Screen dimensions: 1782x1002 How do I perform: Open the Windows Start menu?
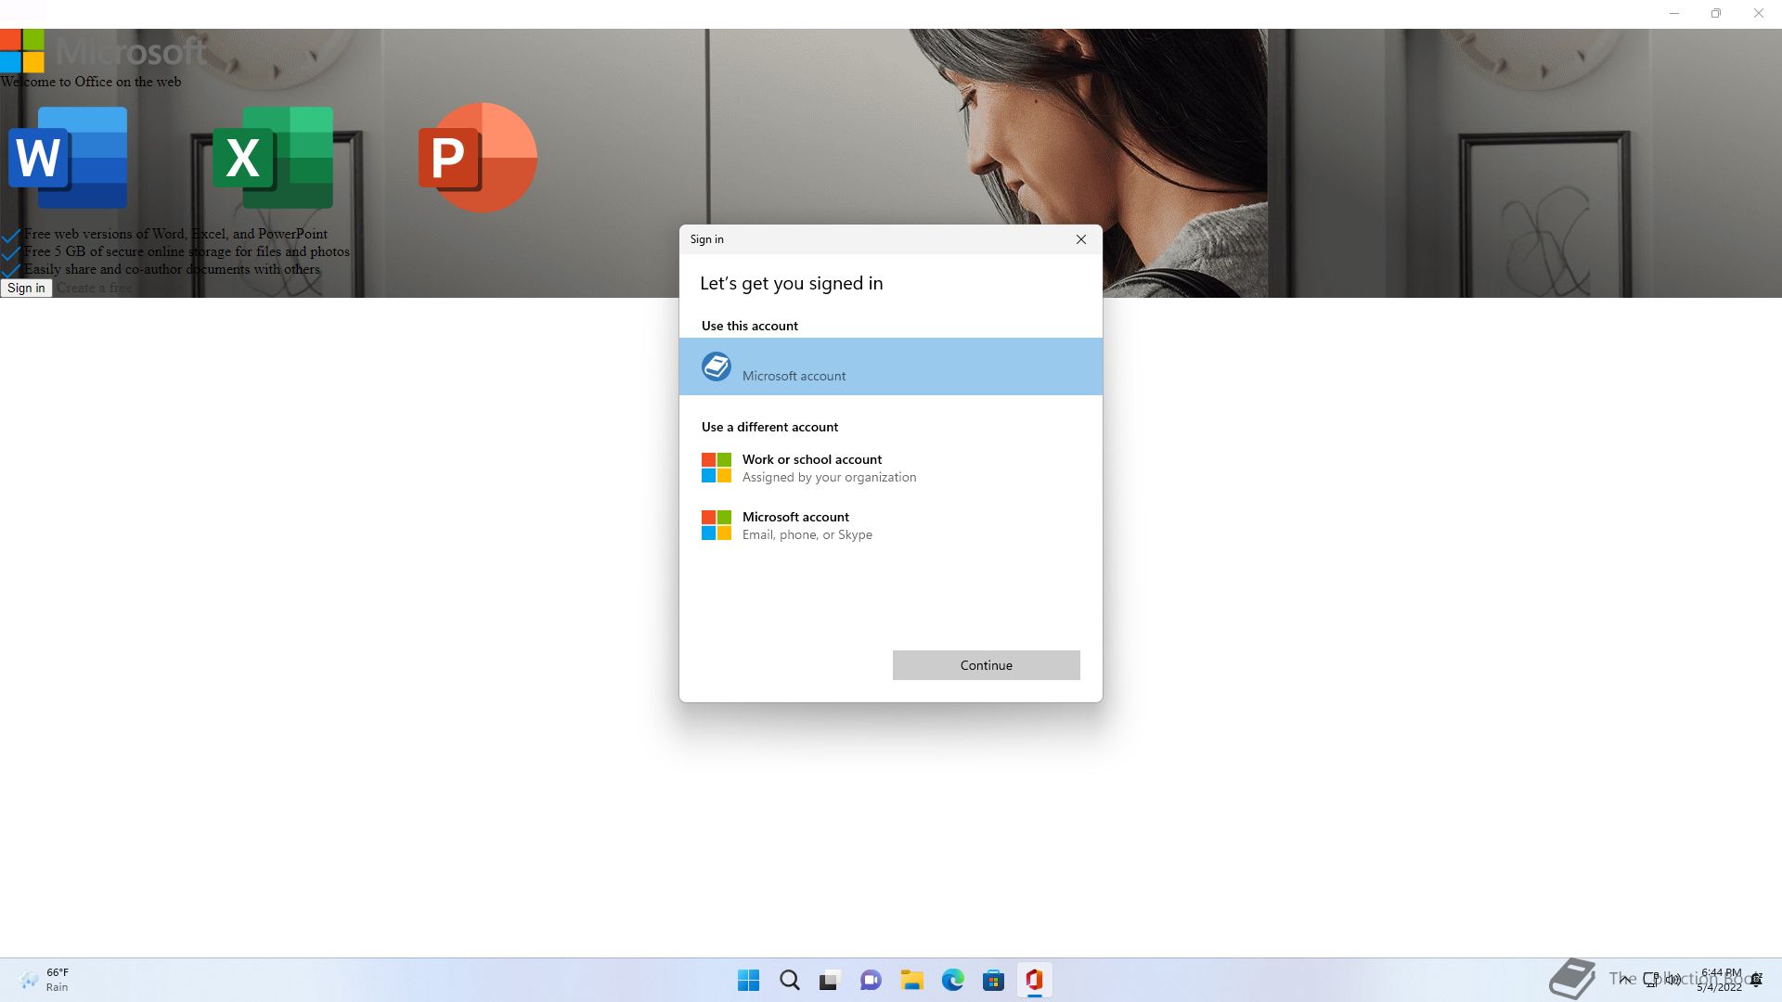748,980
